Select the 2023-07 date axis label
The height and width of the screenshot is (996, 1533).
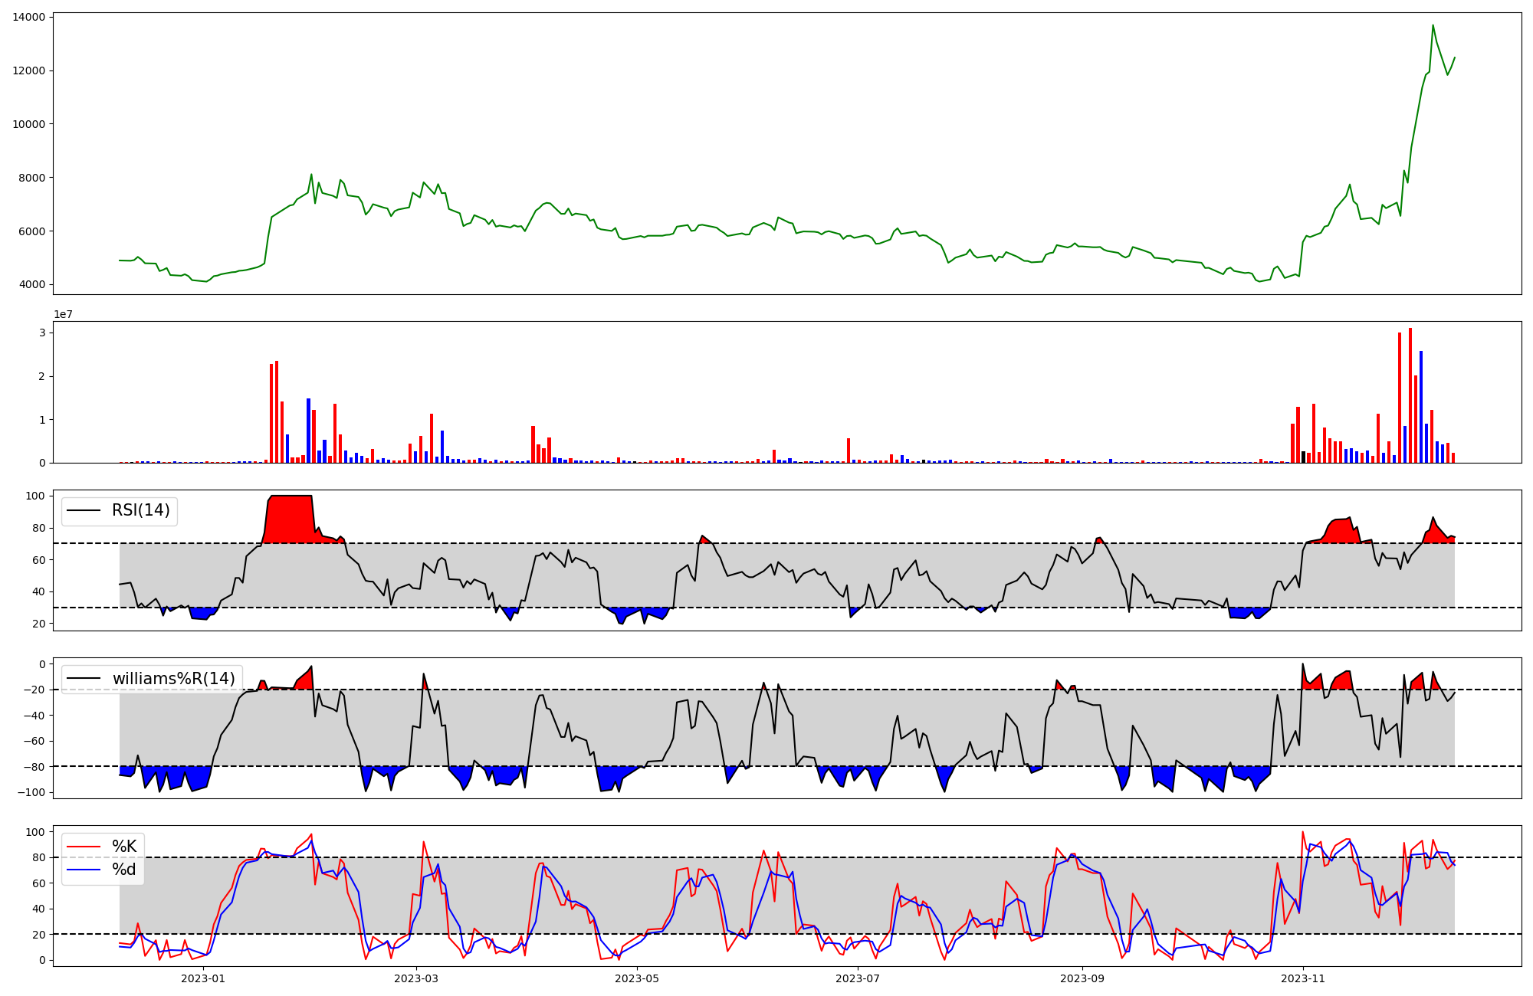(857, 978)
